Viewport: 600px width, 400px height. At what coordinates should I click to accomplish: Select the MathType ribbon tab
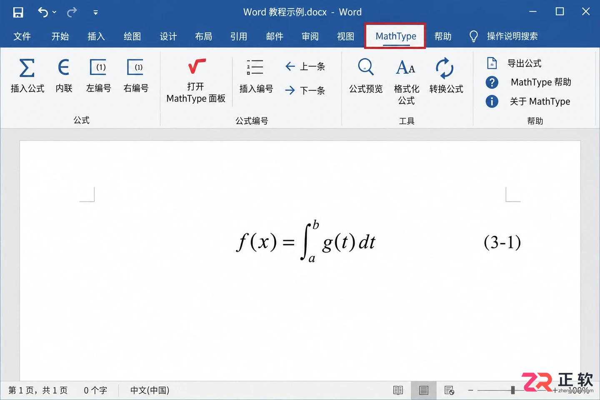(x=395, y=36)
